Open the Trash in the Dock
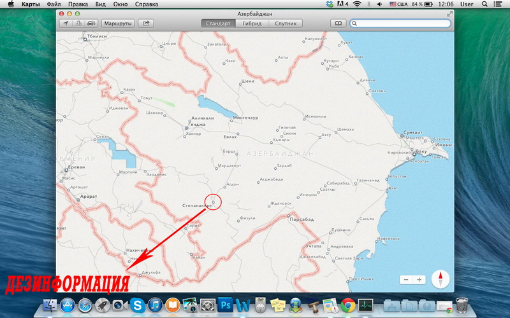This screenshot has height=318, width=510. 462,305
